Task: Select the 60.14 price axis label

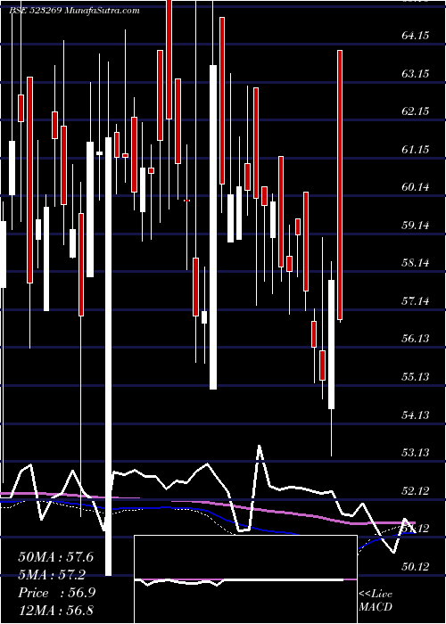Action: tap(416, 187)
